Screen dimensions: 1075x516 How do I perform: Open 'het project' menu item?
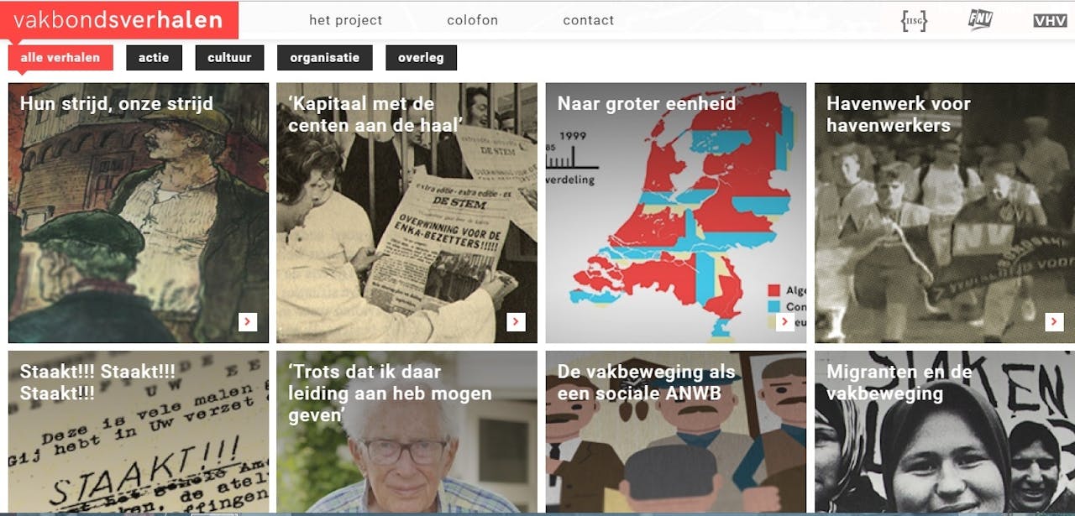click(345, 20)
